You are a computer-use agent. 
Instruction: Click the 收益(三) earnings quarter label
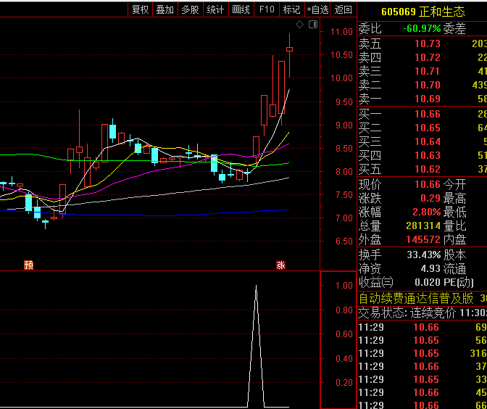(x=376, y=282)
